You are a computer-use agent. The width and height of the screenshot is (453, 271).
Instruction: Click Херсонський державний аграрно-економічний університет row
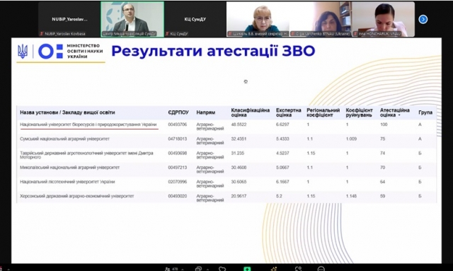[x=226, y=197]
